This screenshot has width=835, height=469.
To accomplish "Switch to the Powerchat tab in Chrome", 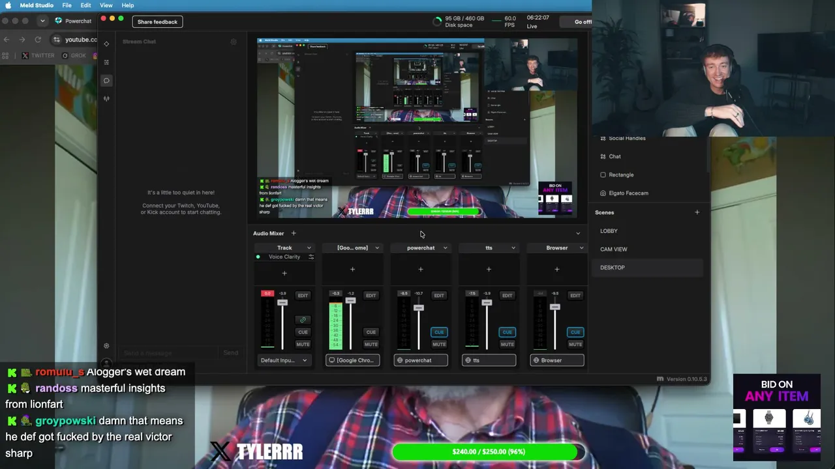I will point(74,21).
